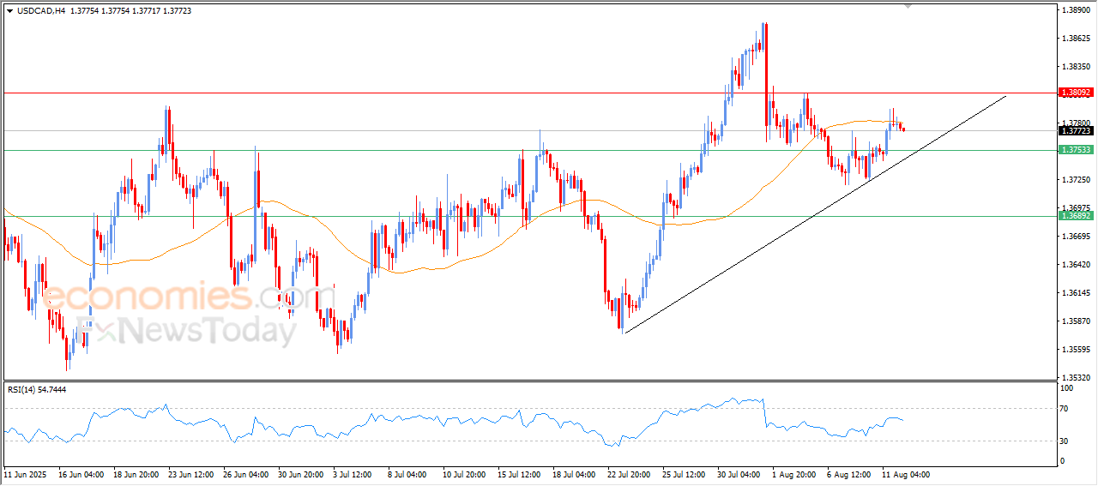The height and width of the screenshot is (486, 1098).
Task: Click the 25 Jul 12:00 time label
Action: [x=685, y=474]
